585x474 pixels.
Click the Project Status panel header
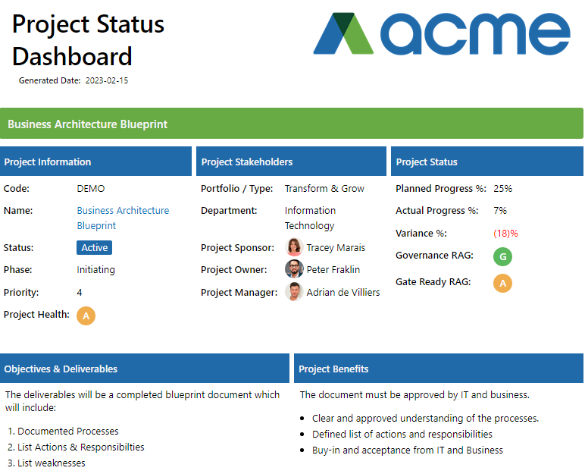(487, 162)
